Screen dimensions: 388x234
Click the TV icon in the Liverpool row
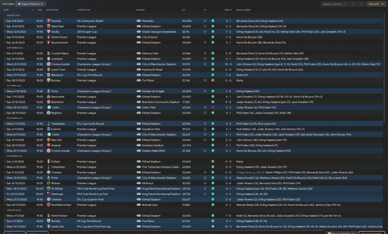click(205, 59)
